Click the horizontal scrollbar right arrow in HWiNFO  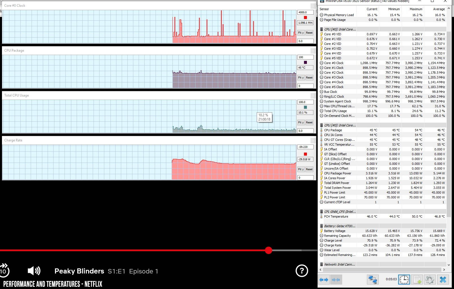(444, 270)
